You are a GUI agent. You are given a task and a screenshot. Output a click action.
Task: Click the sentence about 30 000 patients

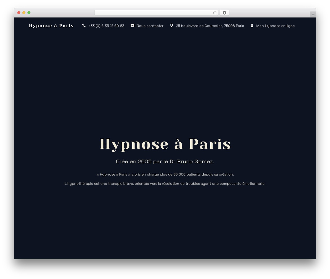(x=165, y=174)
